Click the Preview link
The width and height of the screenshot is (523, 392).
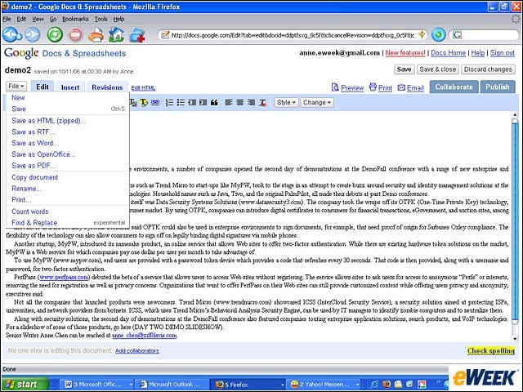coord(347,87)
